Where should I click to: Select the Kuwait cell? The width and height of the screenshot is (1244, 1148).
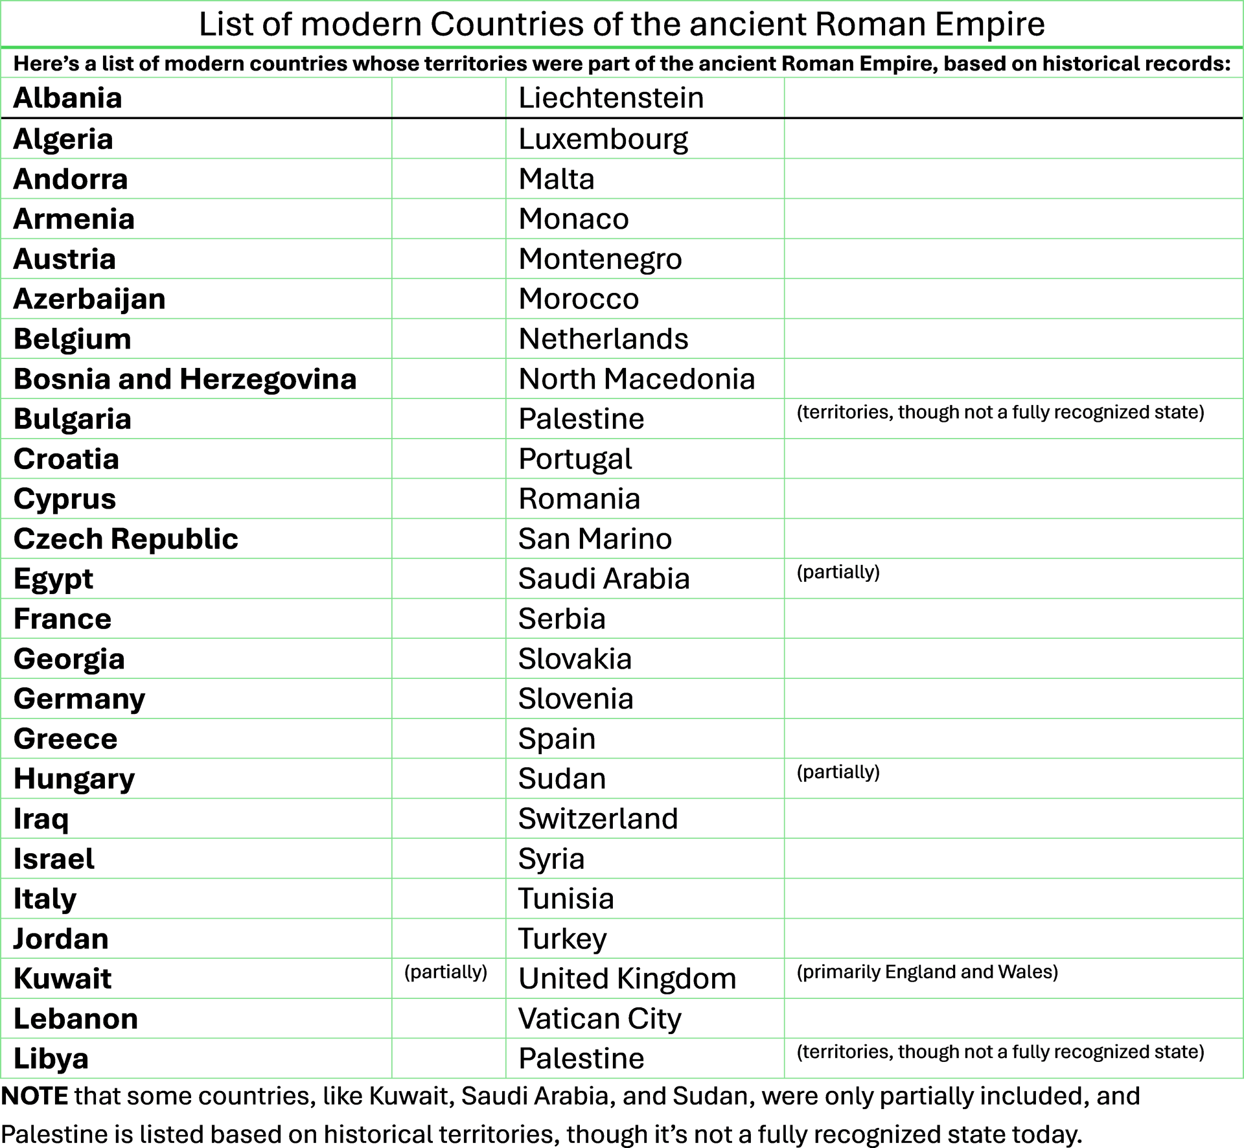62,979
